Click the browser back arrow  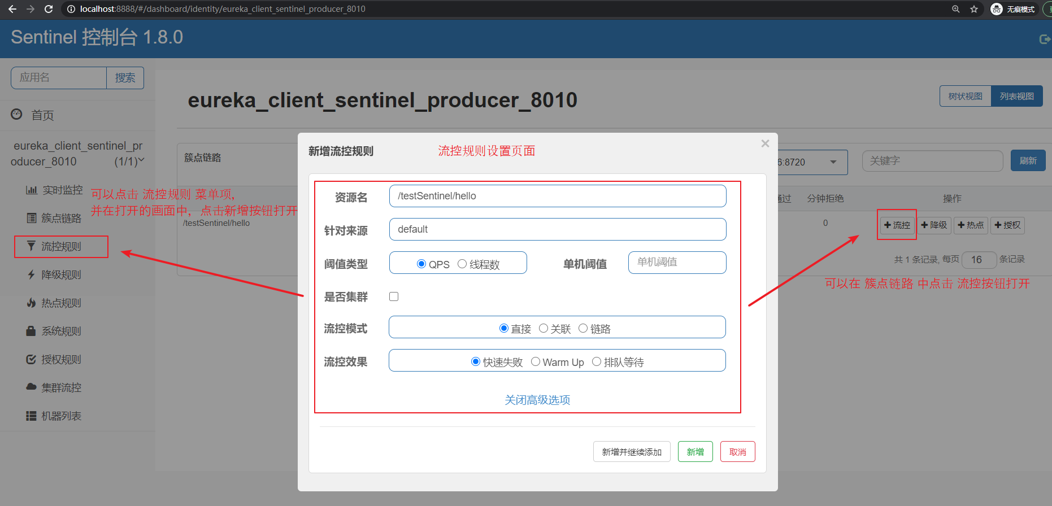(12, 9)
